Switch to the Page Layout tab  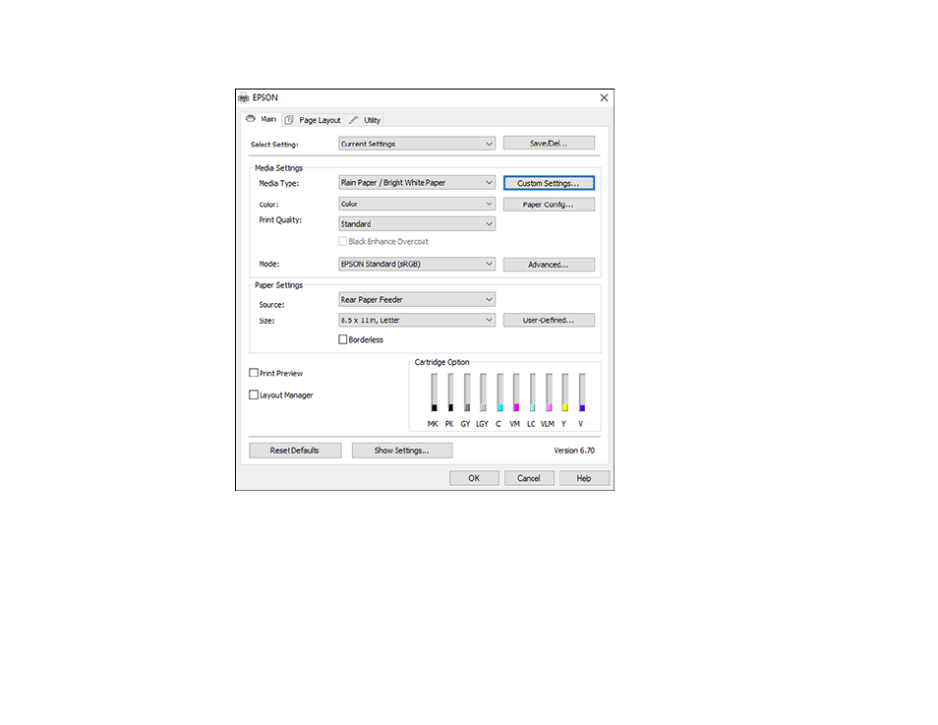coord(313,120)
